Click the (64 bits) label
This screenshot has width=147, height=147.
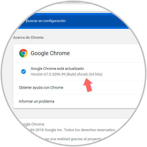pos(96,74)
